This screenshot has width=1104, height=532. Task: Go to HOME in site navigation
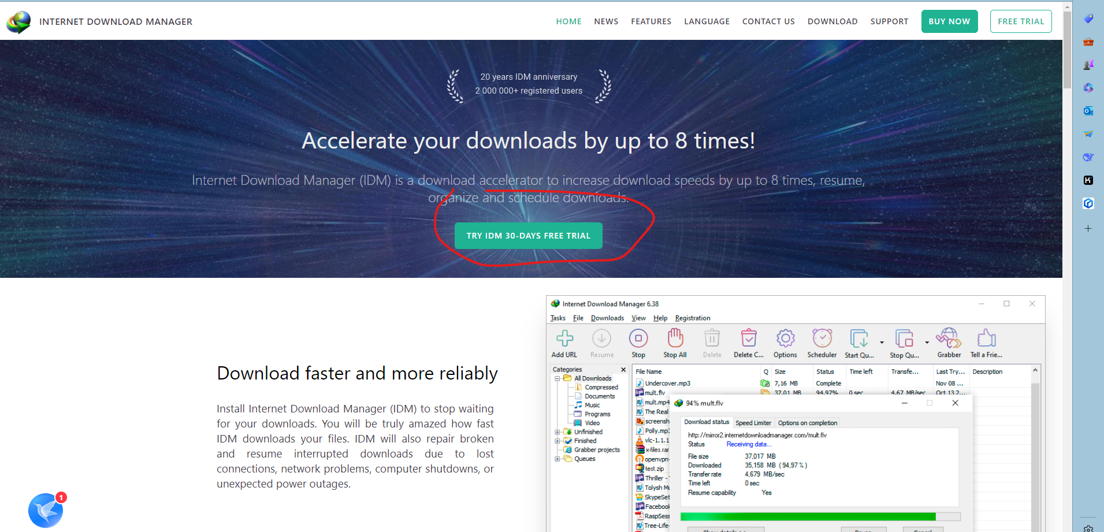coord(568,21)
